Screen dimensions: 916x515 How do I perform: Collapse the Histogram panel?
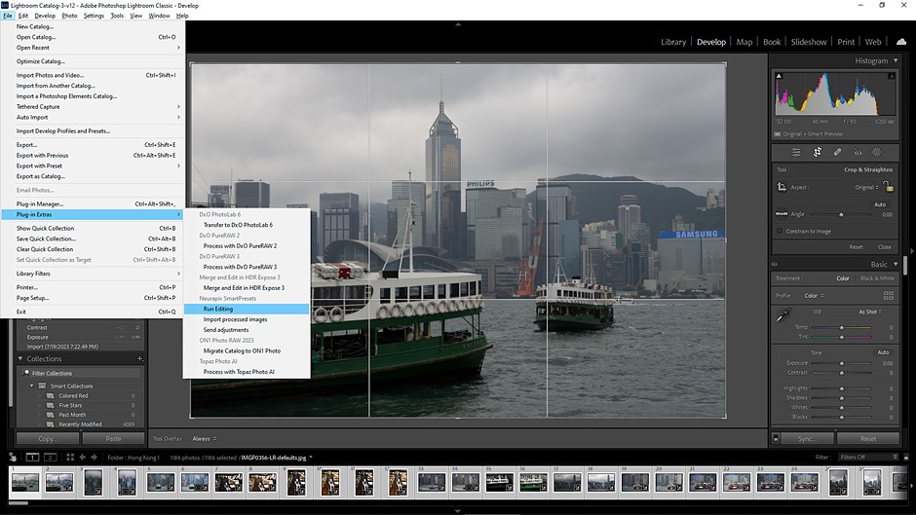point(896,60)
